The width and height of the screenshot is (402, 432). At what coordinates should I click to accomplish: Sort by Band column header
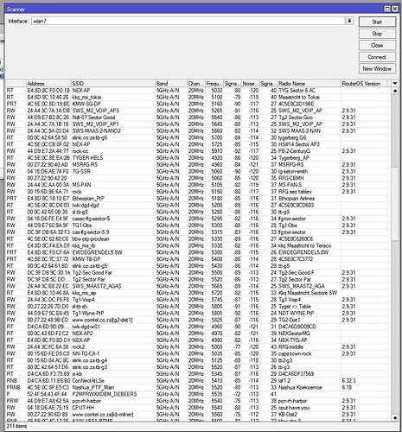tap(171, 84)
